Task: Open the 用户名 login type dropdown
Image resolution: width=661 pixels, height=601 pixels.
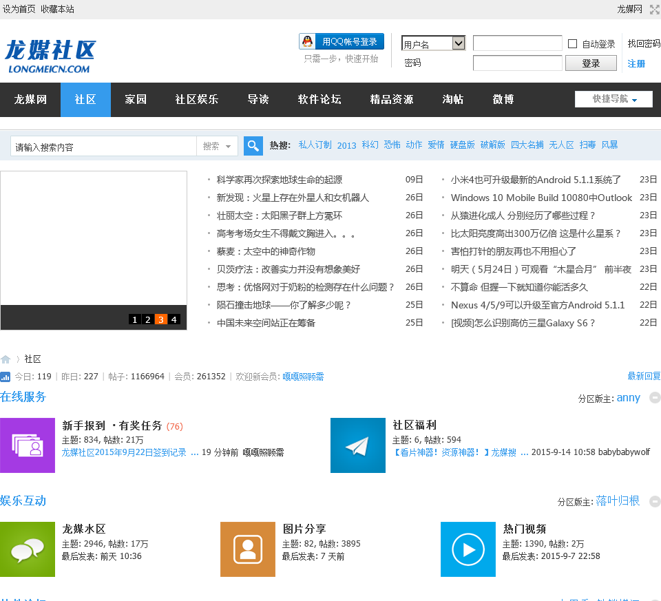Action: point(433,43)
